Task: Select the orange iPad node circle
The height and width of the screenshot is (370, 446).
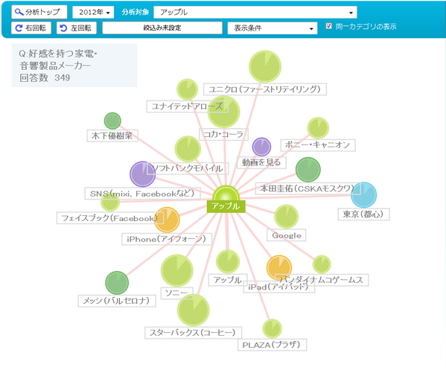Action: 279,268
